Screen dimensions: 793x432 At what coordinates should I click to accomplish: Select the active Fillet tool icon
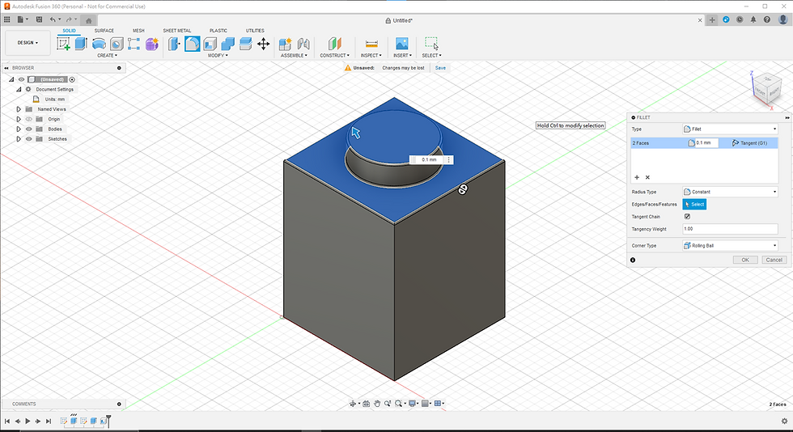(193, 44)
